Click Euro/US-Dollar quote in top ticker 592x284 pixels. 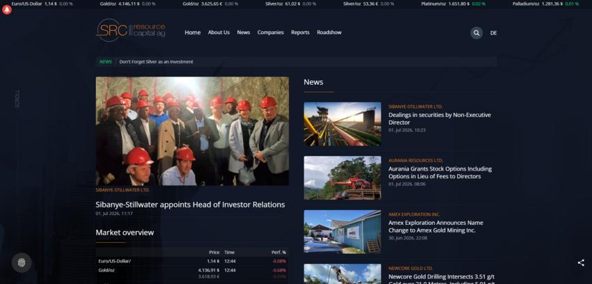(x=42, y=3)
